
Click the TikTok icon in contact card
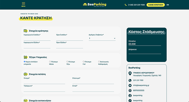[130, 101]
